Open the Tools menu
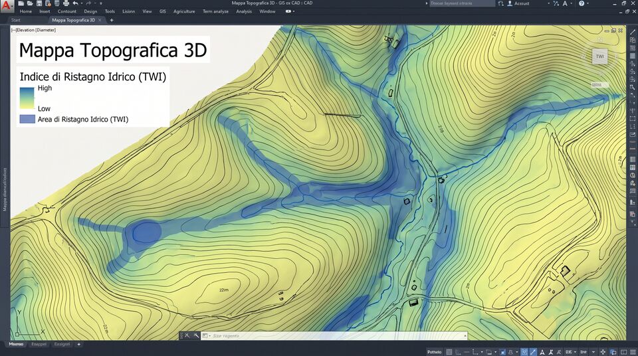Viewport: 638px width, 356px height. (x=110, y=11)
